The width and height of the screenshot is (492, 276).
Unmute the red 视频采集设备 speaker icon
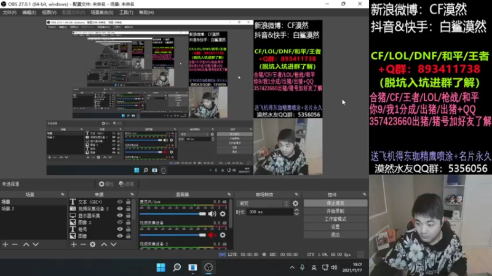pos(212,235)
